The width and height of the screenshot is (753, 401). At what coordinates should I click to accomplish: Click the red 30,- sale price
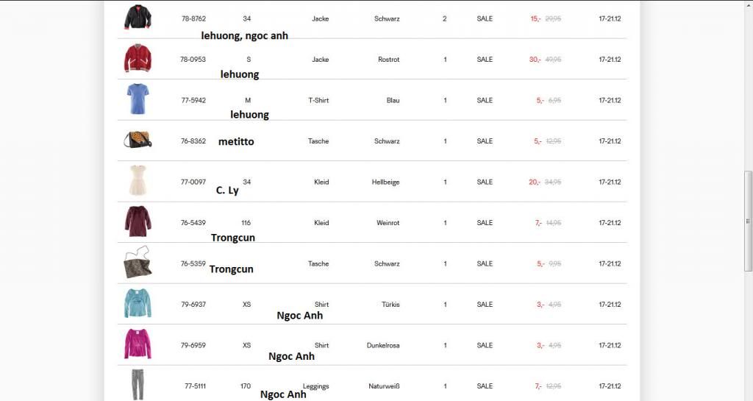[535, 60]
